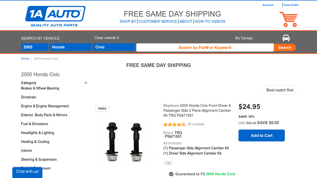Open the HOW-TO VIDEOS menu item

[210, 22]
